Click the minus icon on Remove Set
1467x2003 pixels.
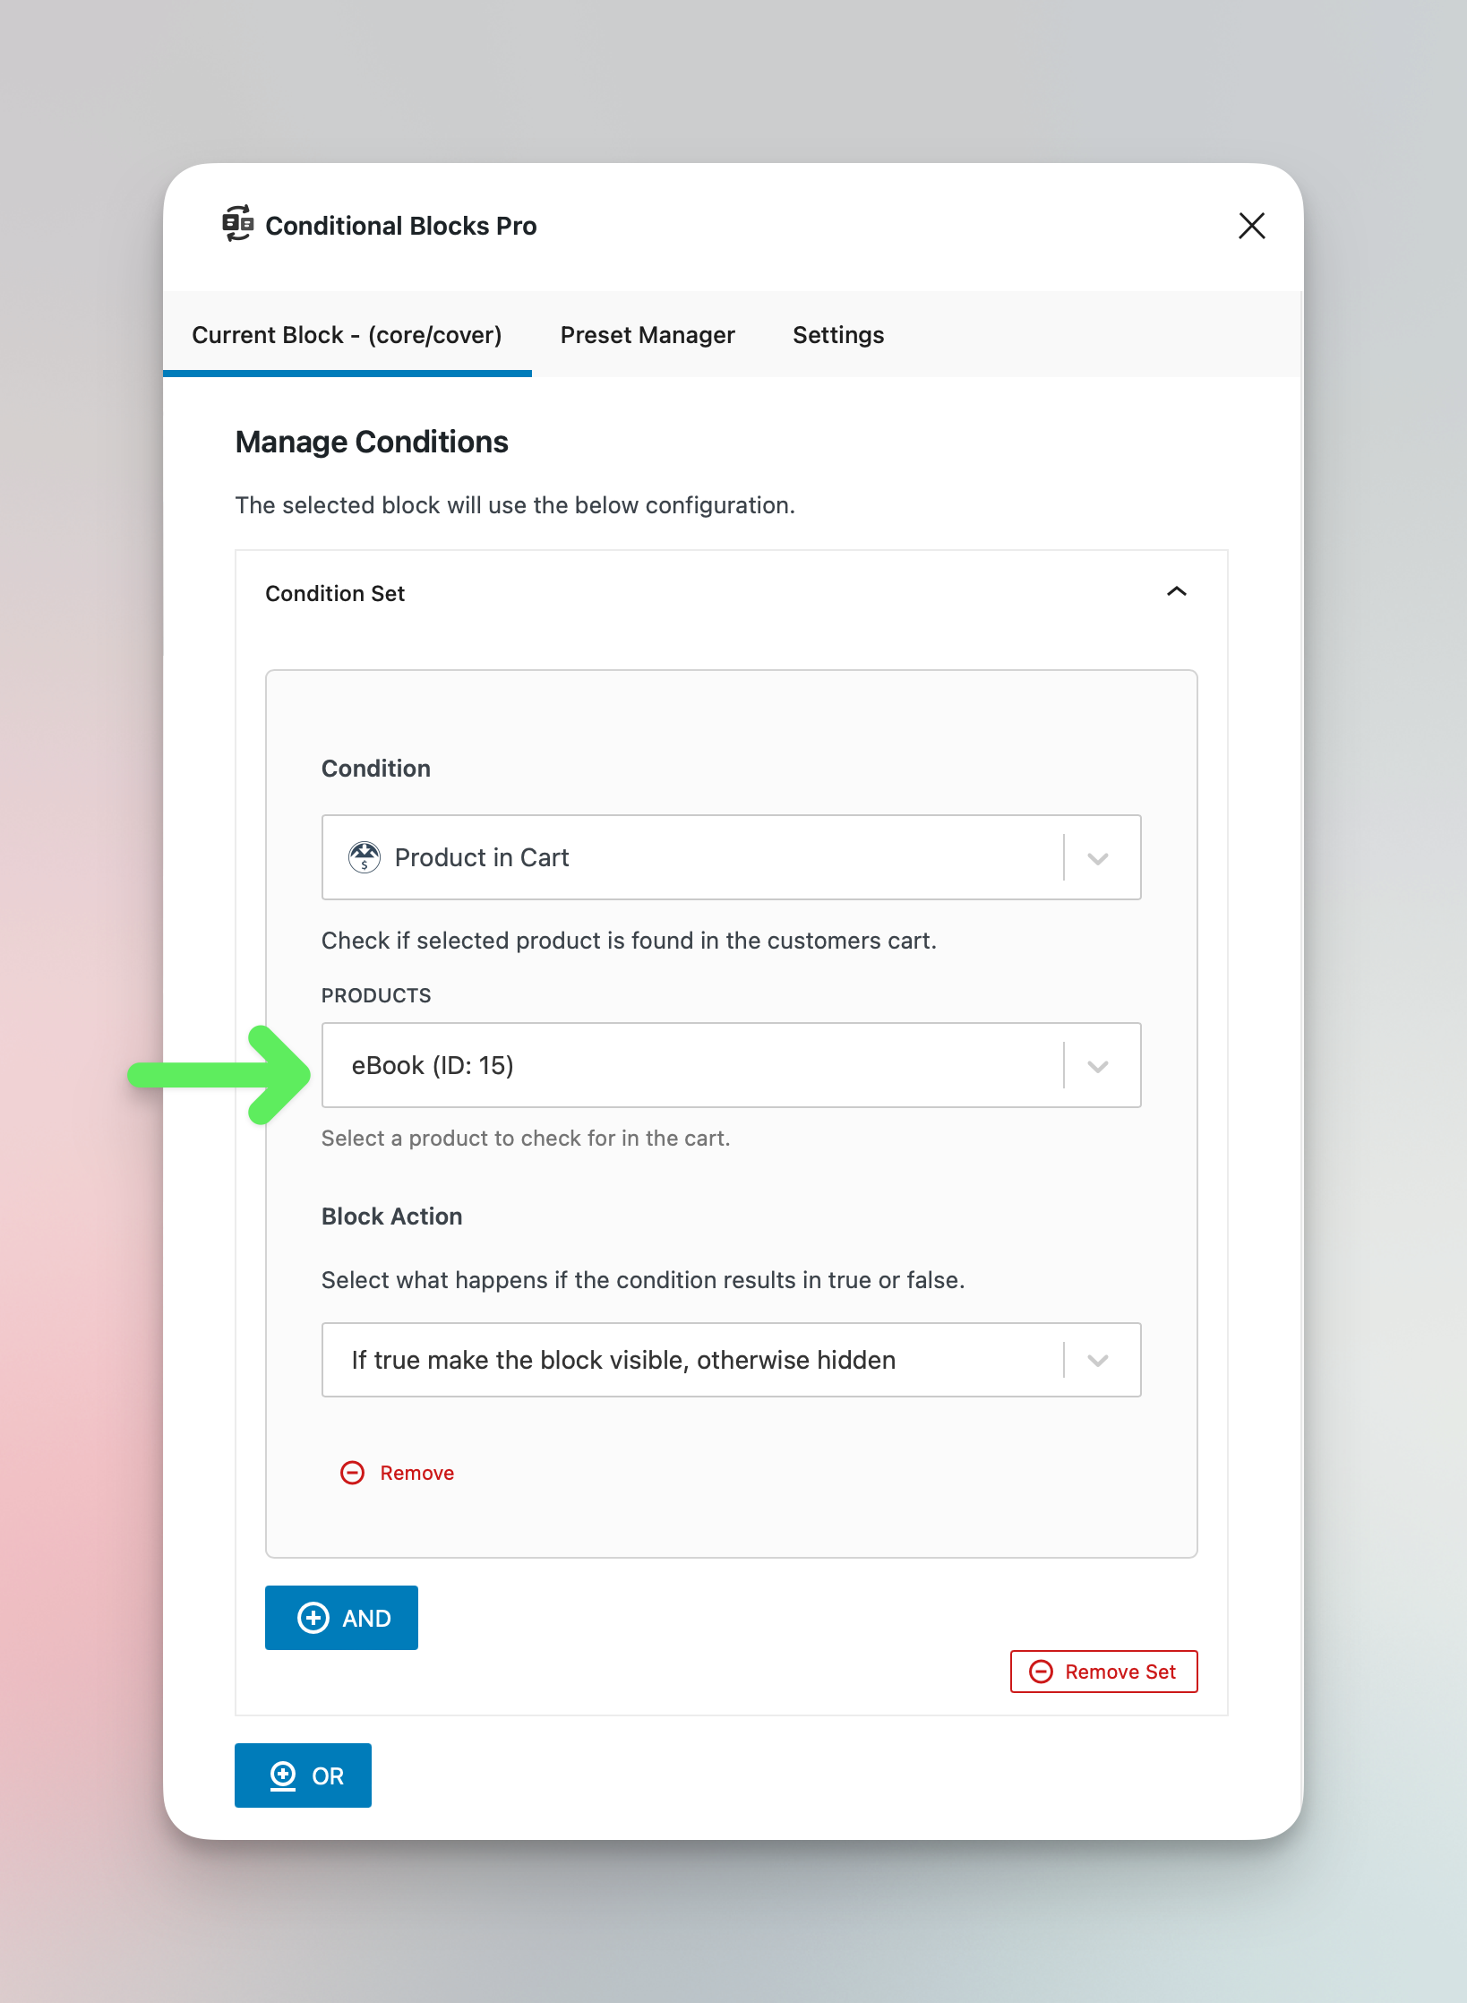click(x=1040, y=1671)
